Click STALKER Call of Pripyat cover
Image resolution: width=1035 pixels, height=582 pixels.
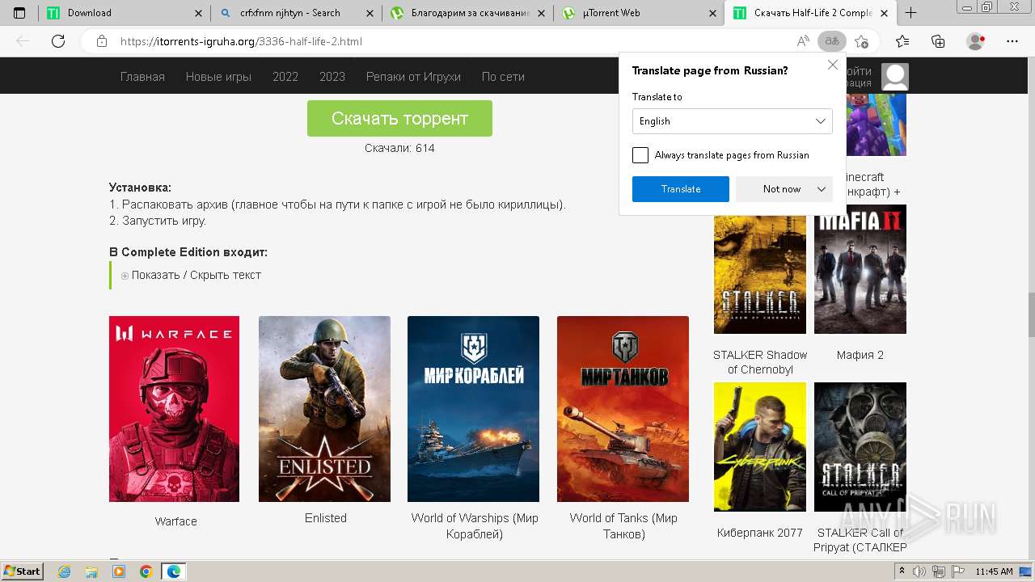click(x=860, y=447)
